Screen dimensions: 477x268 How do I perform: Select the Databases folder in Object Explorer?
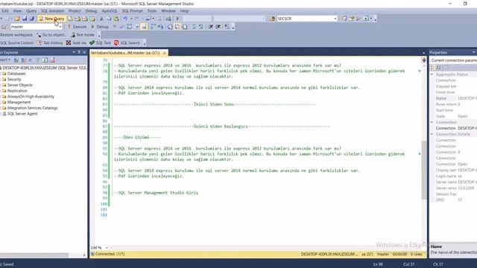pos(16,74)
